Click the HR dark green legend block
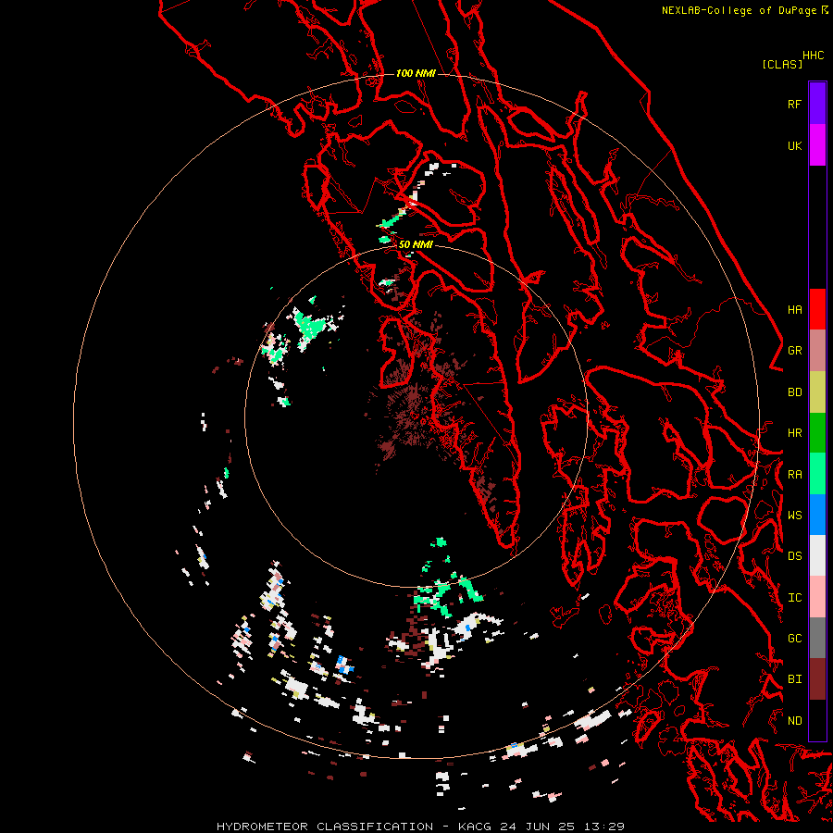Image resolution: width=833 pixels, height=833 pixels. pyautogui.click(x=817, y=432)
